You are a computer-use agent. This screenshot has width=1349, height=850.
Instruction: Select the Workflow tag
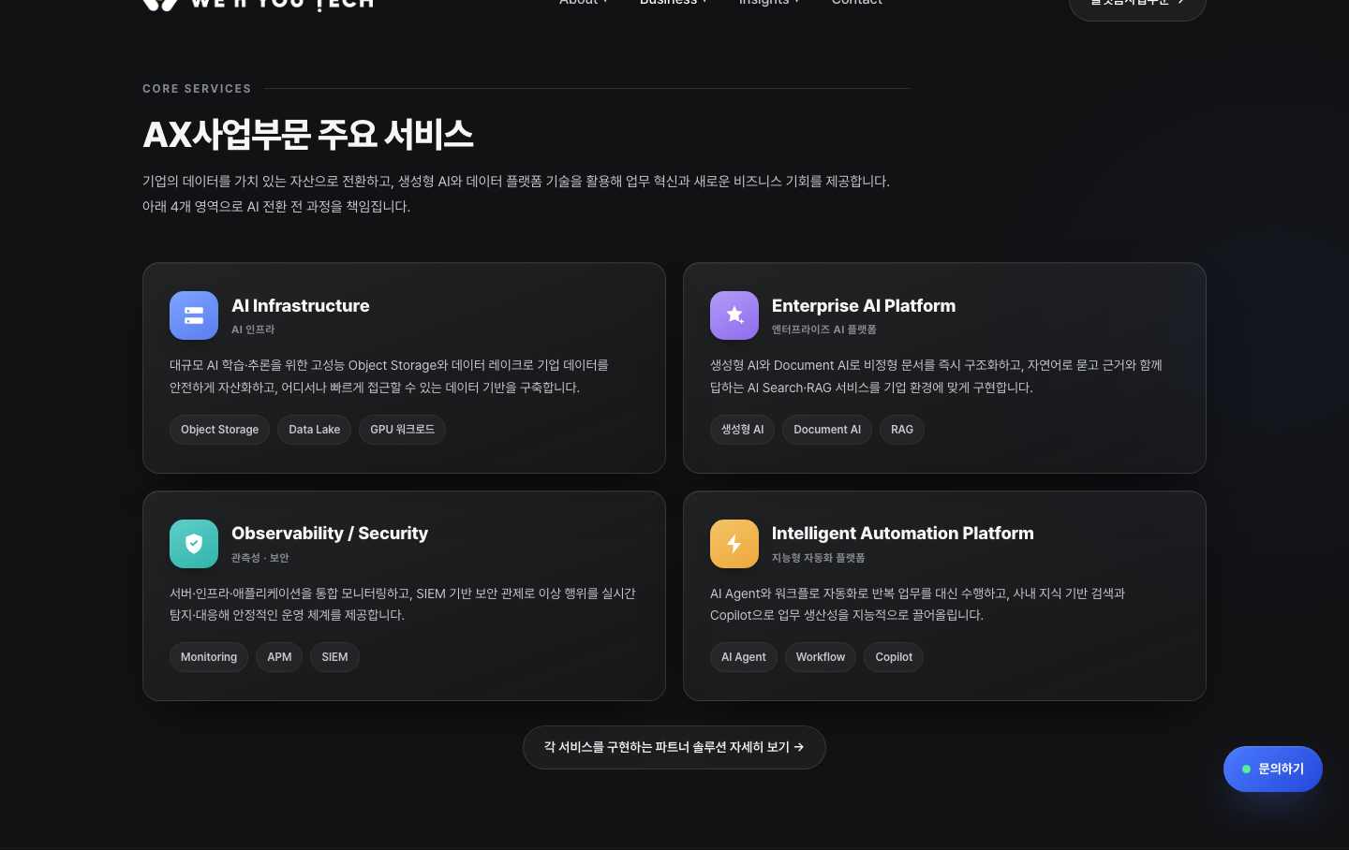click(821, 657)
